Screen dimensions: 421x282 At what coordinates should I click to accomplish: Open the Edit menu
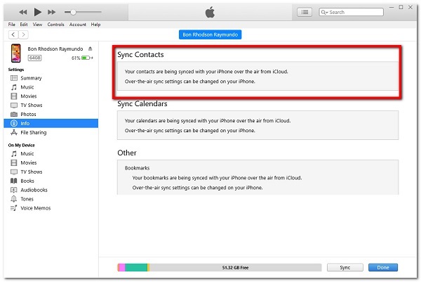coord(24,25)
